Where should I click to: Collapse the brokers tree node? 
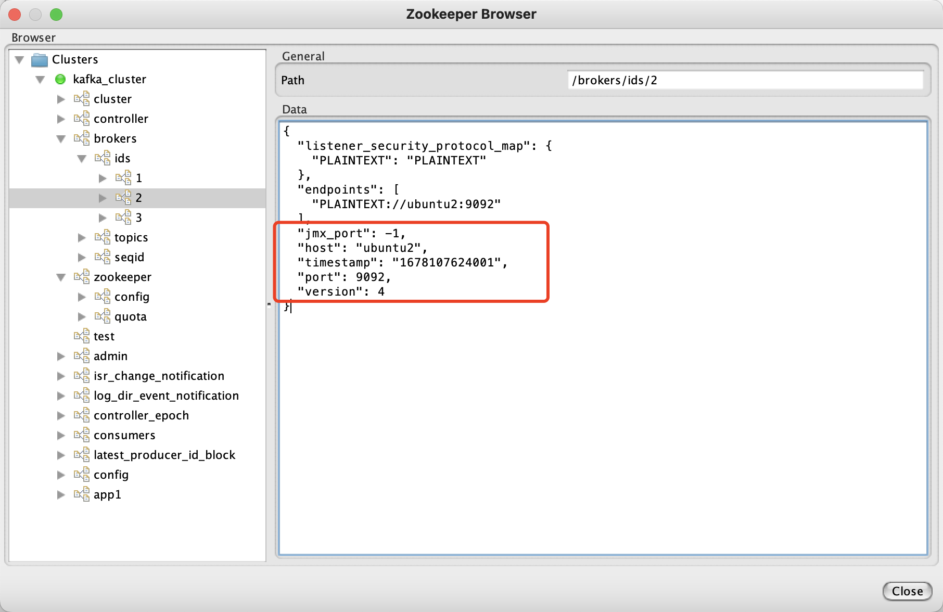[61, 139]
